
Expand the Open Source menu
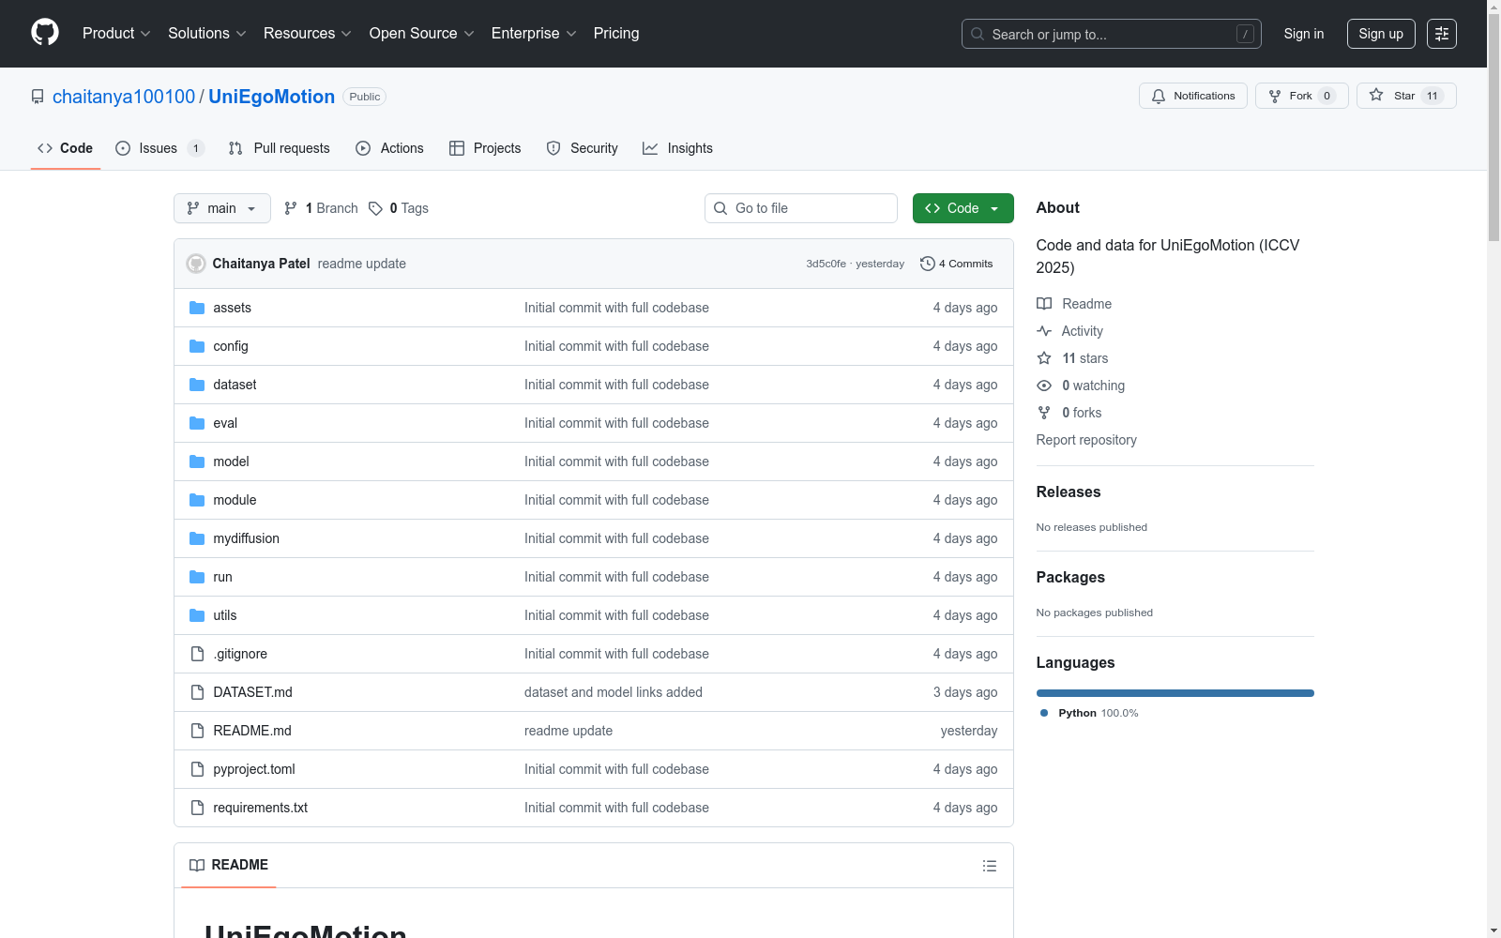(422, 34)
